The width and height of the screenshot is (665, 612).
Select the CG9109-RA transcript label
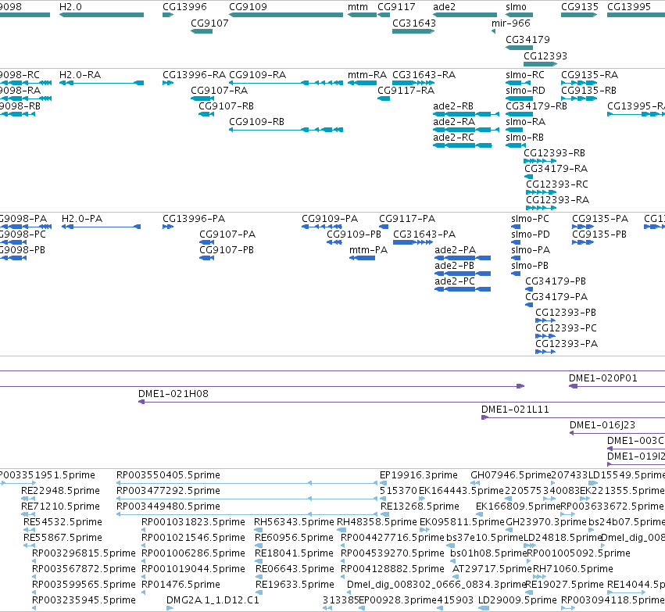click(x=257, y=75)
